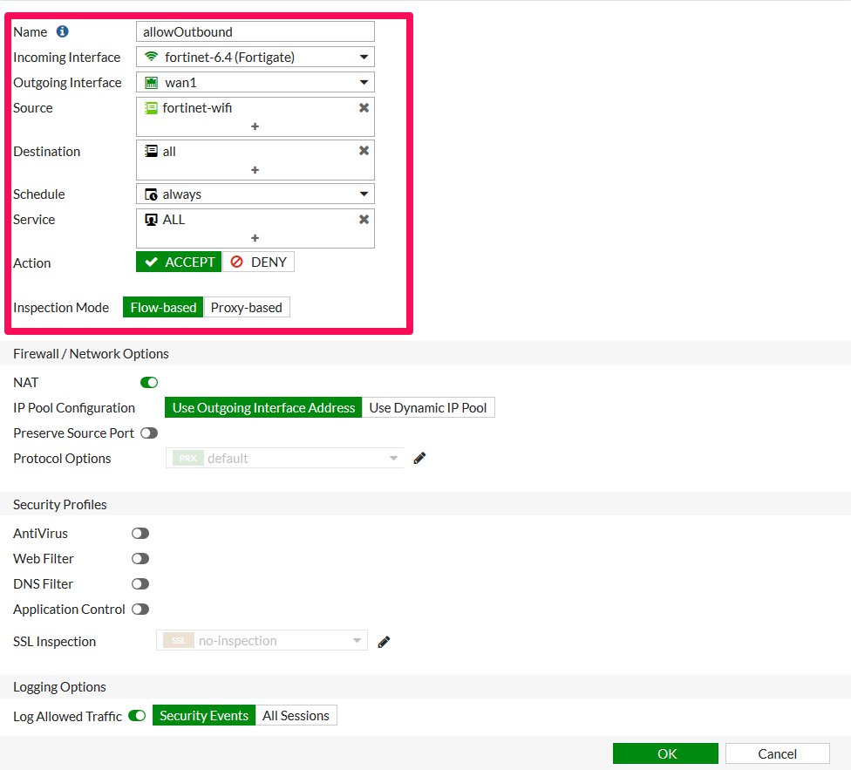Choose Use Dynamic IP Pool option
Image resolution: width=851 pixels, height=770 pixels.
pyautogui.click(x=428, y=407)
